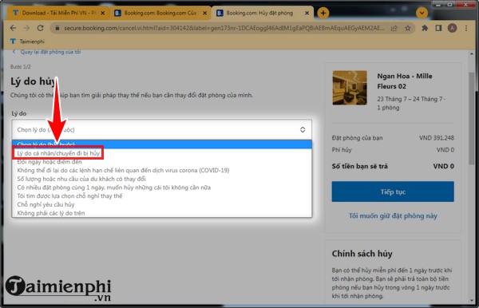The height and width of the screenshot is (308, 479).
Task: Pick Không phải các lý do trên option
Action: click(51, 213)
